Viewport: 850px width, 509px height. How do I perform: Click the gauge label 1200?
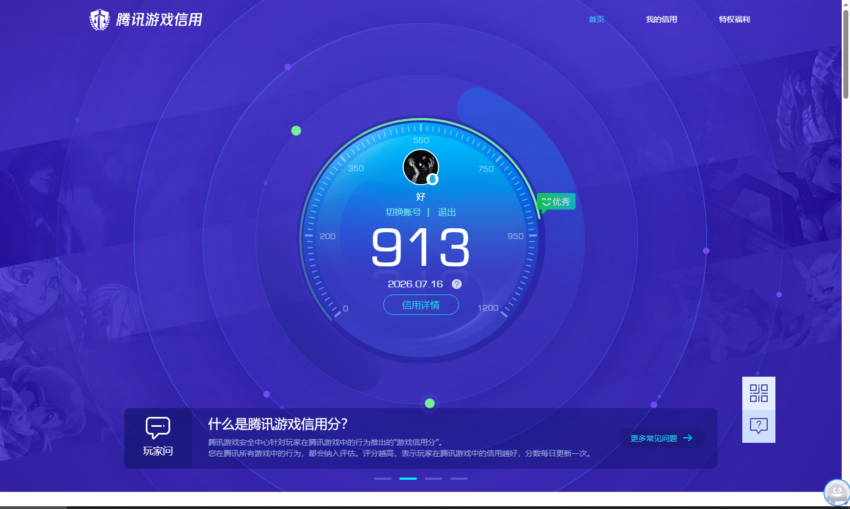coord(488,308)
